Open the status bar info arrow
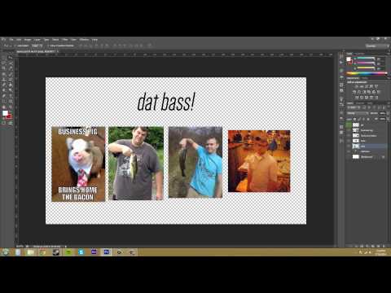391x293 pixels. coord(66,247)
